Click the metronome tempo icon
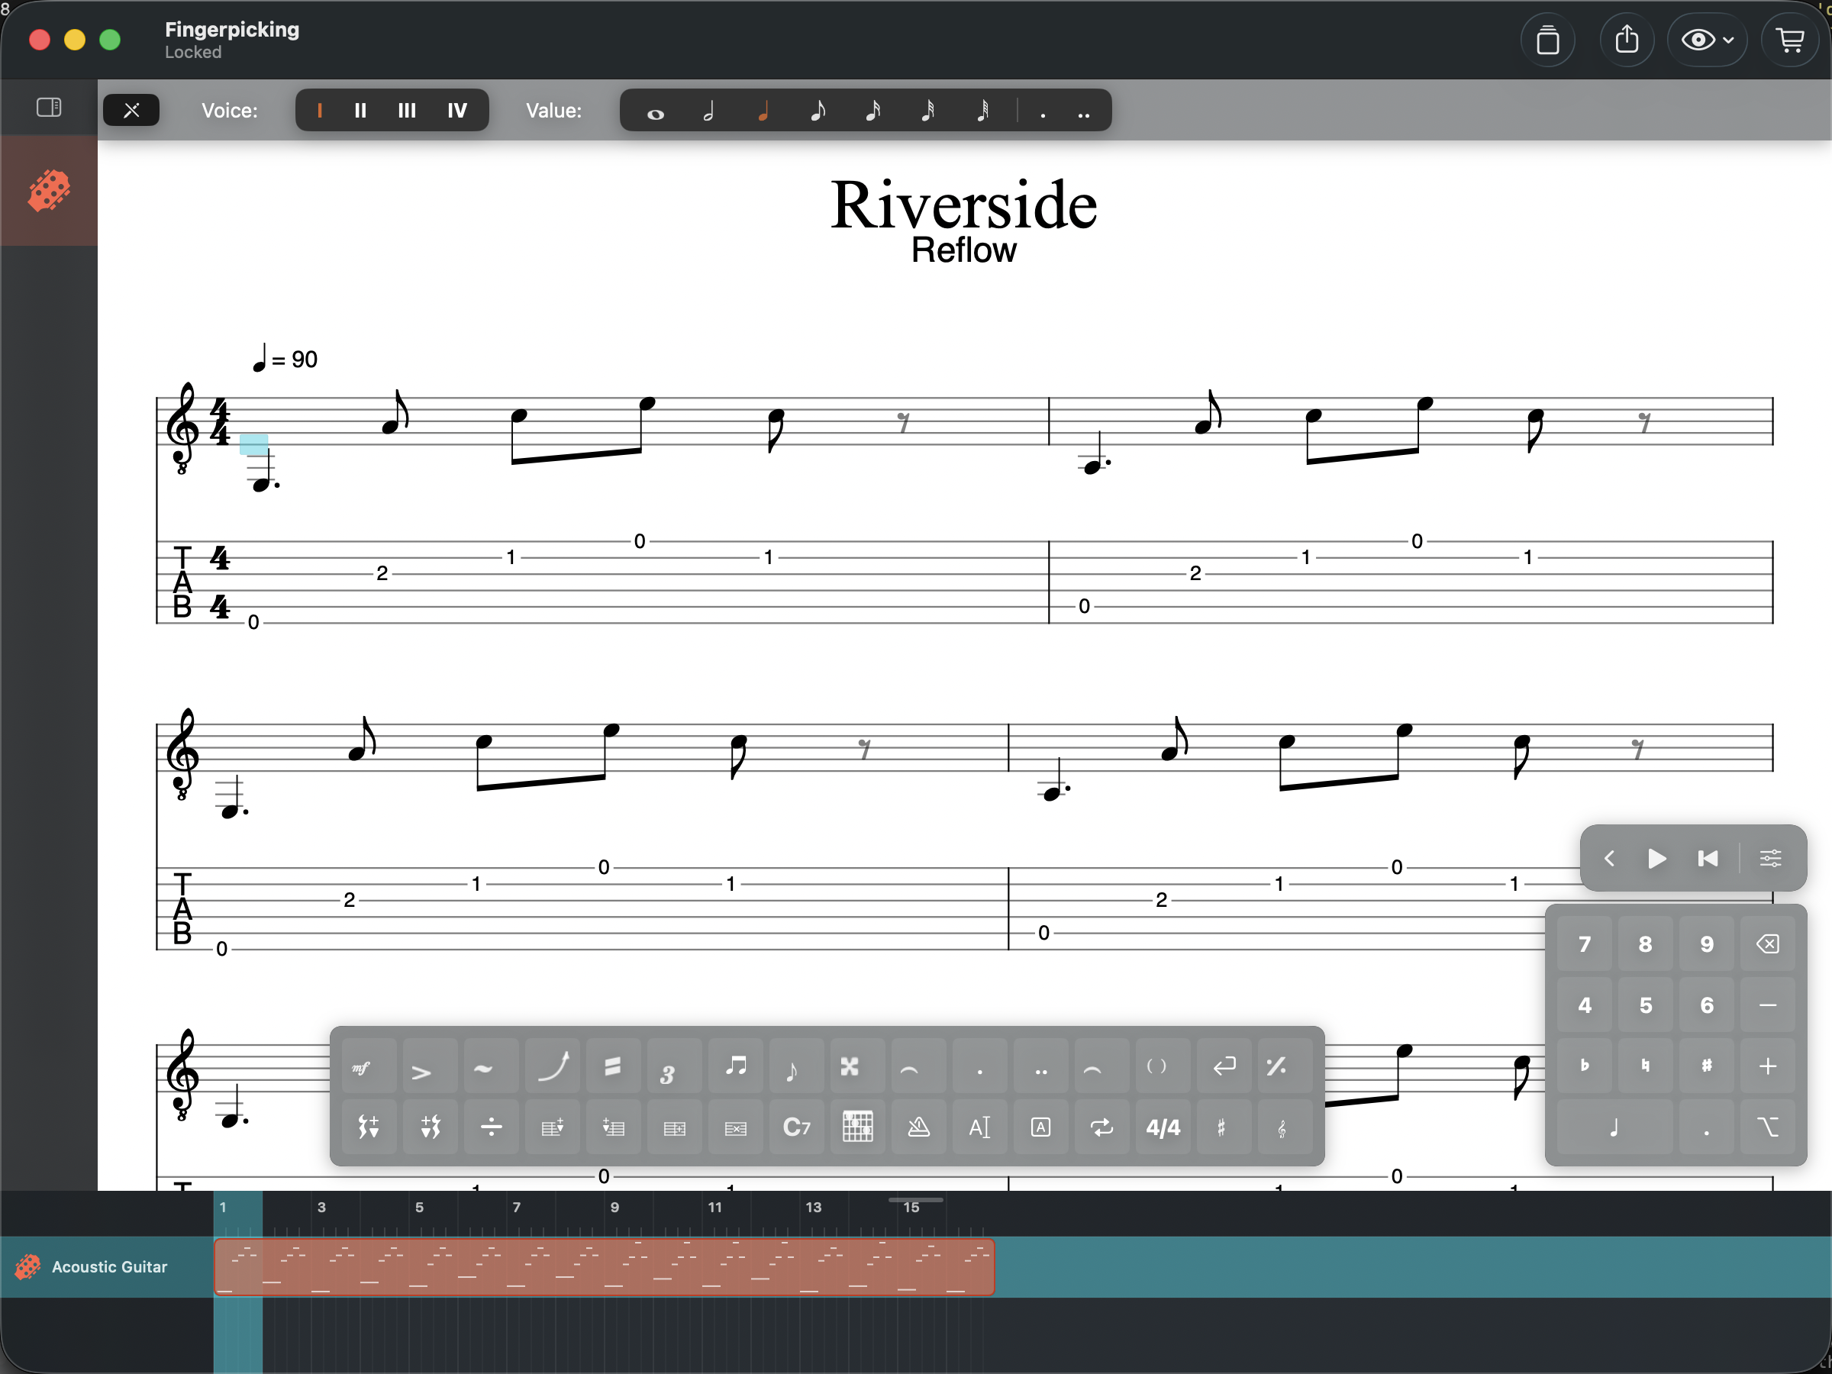1832x1374 pixels. pyautogui.click(x=918, y=1127)
